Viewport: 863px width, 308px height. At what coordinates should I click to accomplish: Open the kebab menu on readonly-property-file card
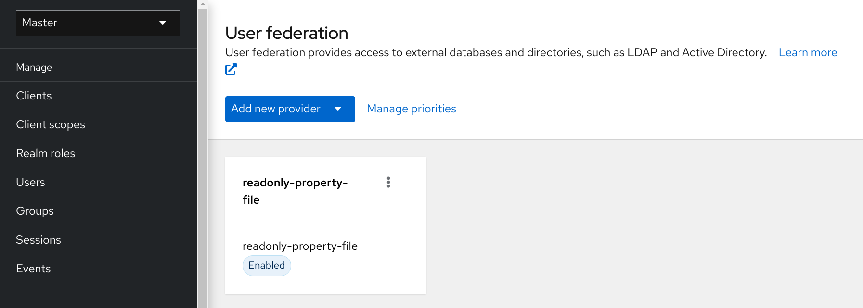(389, 183)
